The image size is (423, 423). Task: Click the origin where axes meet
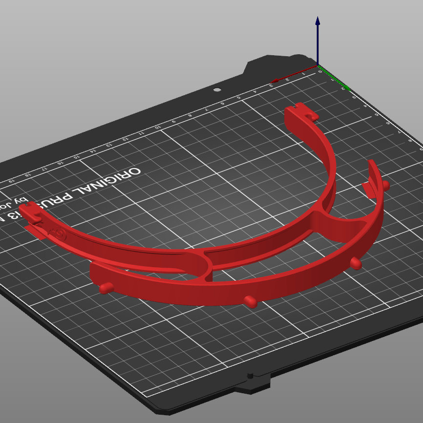click(318, 65)
